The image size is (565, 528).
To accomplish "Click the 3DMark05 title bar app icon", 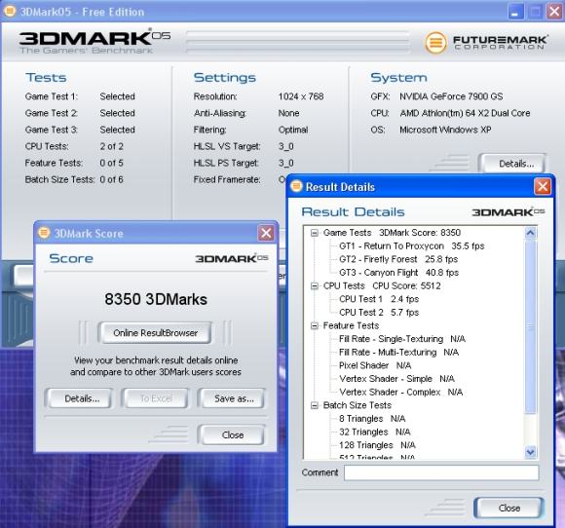I will pos(10,12).
